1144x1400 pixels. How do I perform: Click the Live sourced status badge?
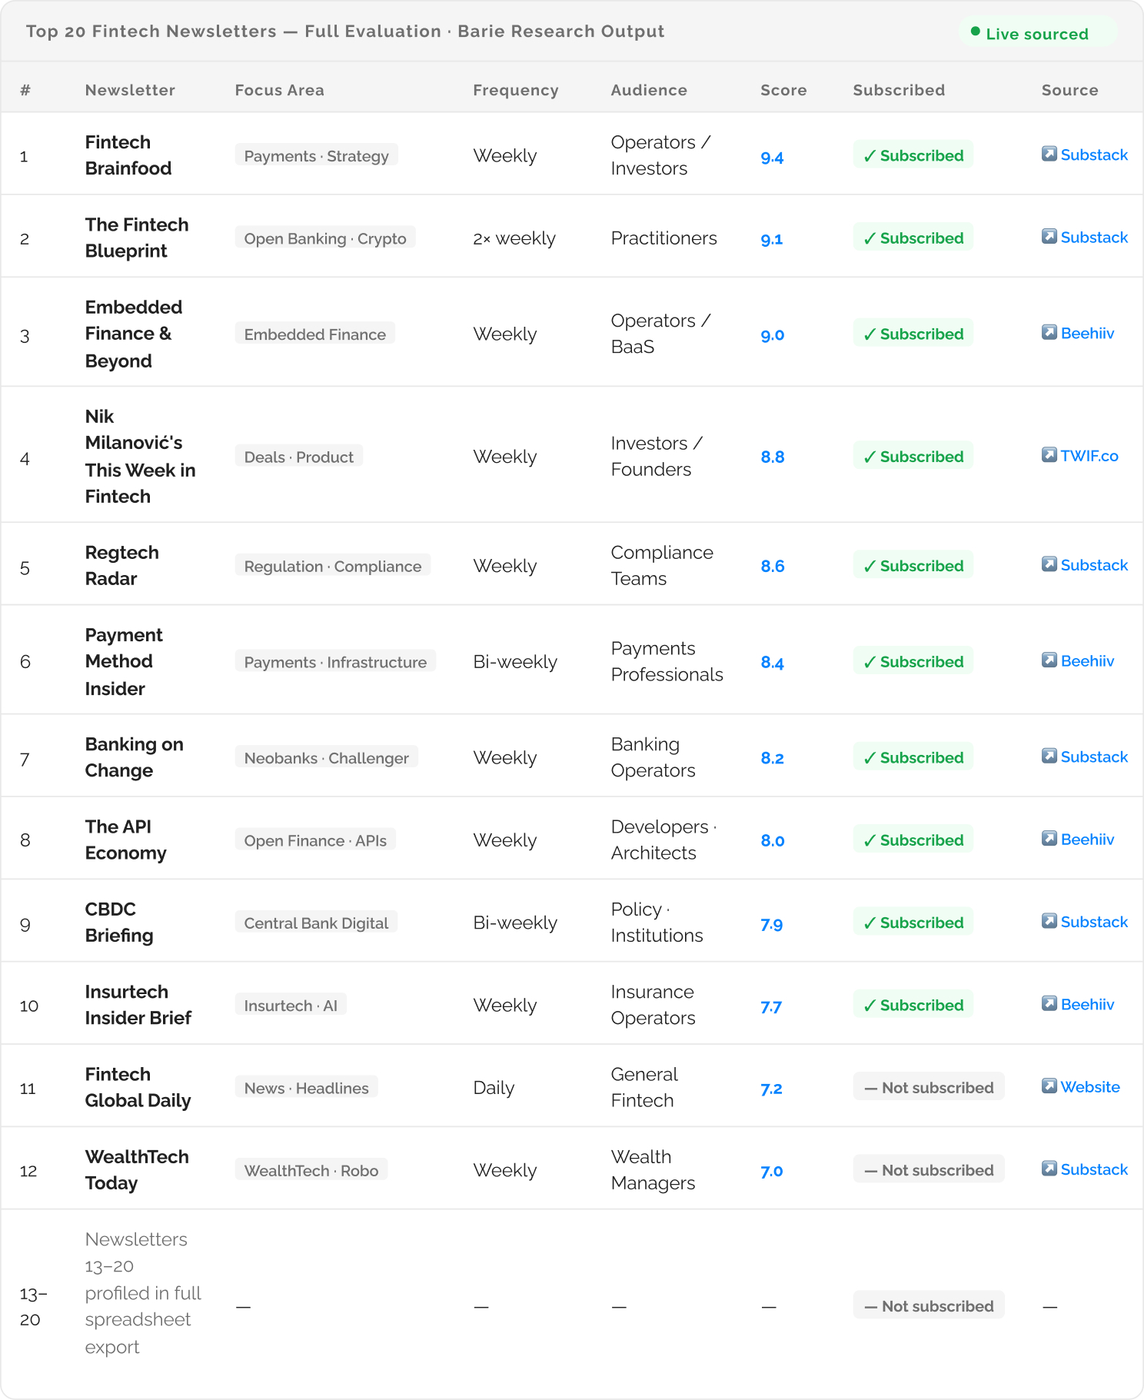1036,33
